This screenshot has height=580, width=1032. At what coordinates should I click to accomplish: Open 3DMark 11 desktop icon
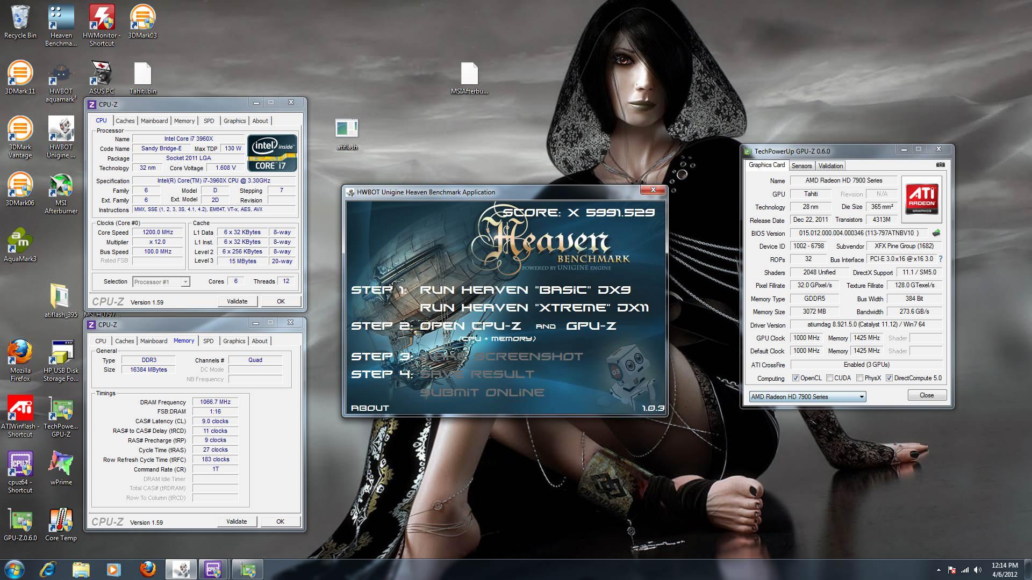(20, 77)
